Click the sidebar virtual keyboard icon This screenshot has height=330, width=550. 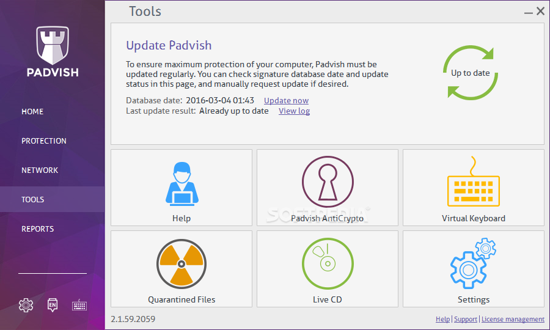pos(79,305)
